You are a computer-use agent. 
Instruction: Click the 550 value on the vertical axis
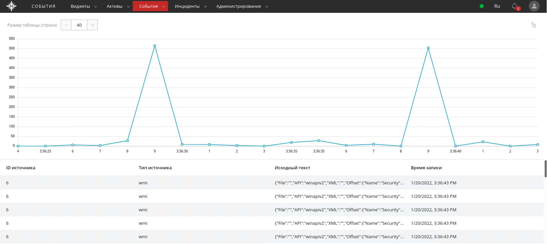point(12,38)
